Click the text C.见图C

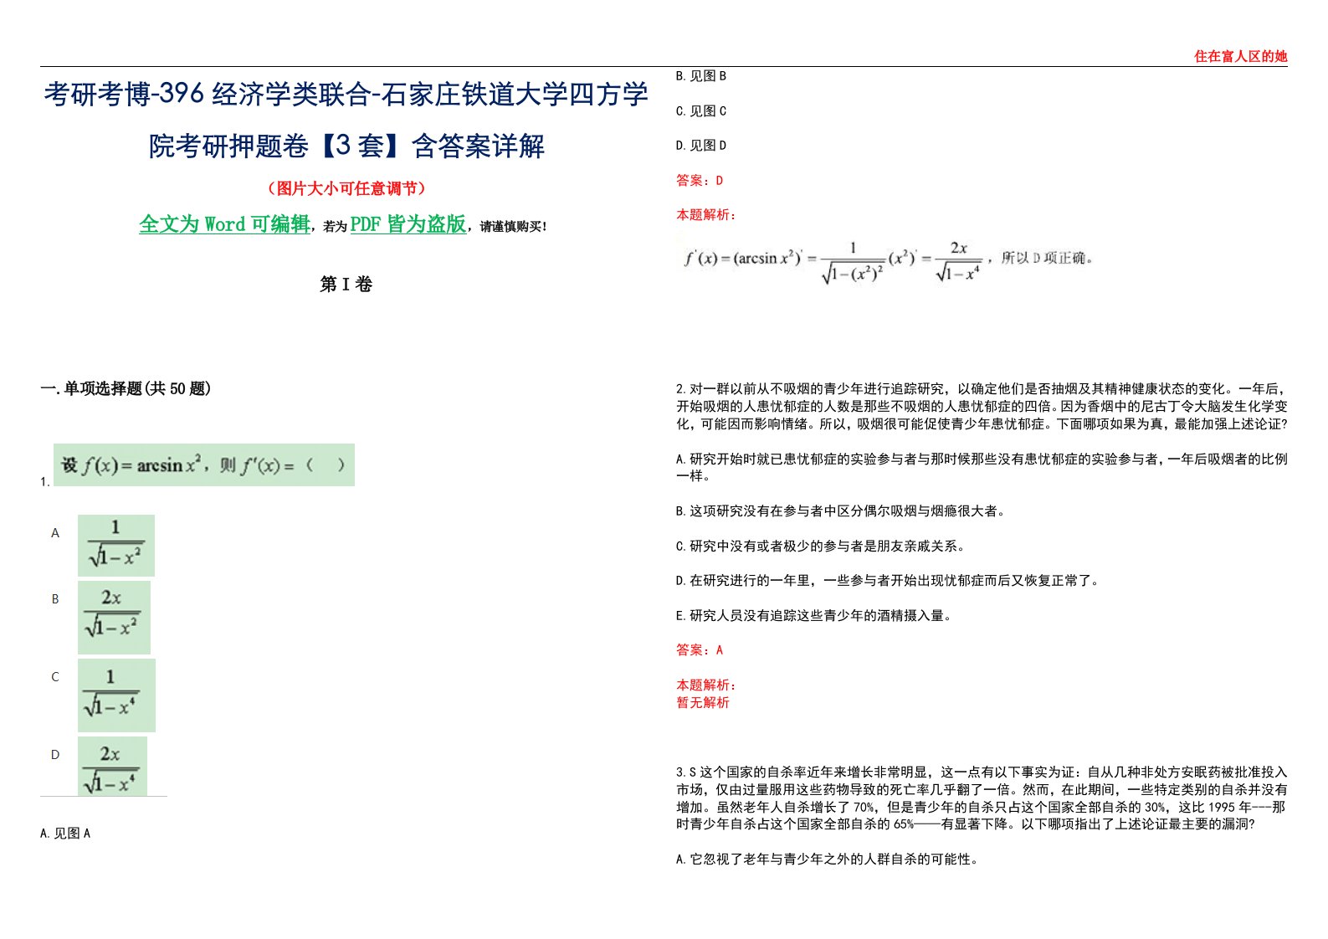coord(701,111)
